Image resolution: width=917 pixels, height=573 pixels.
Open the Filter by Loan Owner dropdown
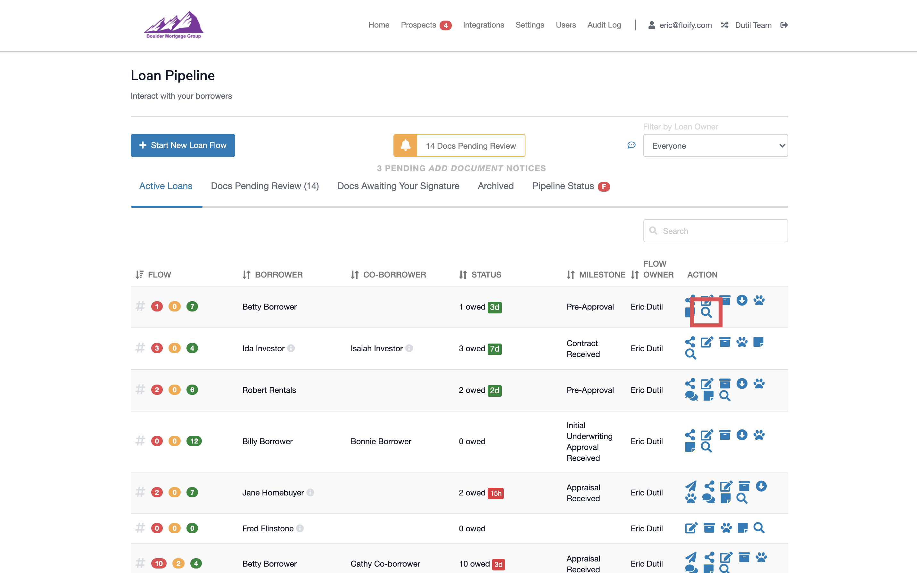click(715, 145)
